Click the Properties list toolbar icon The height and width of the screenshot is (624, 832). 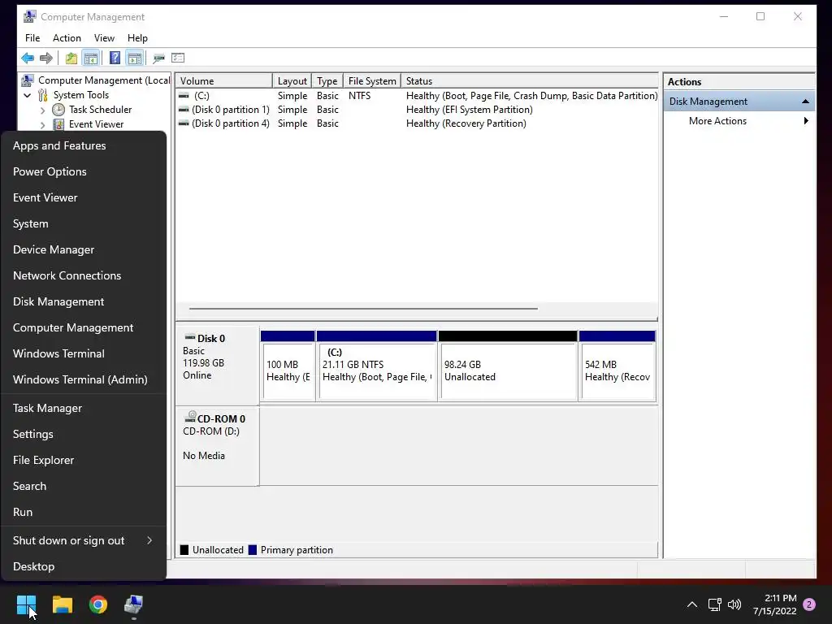tap(178, 58)
